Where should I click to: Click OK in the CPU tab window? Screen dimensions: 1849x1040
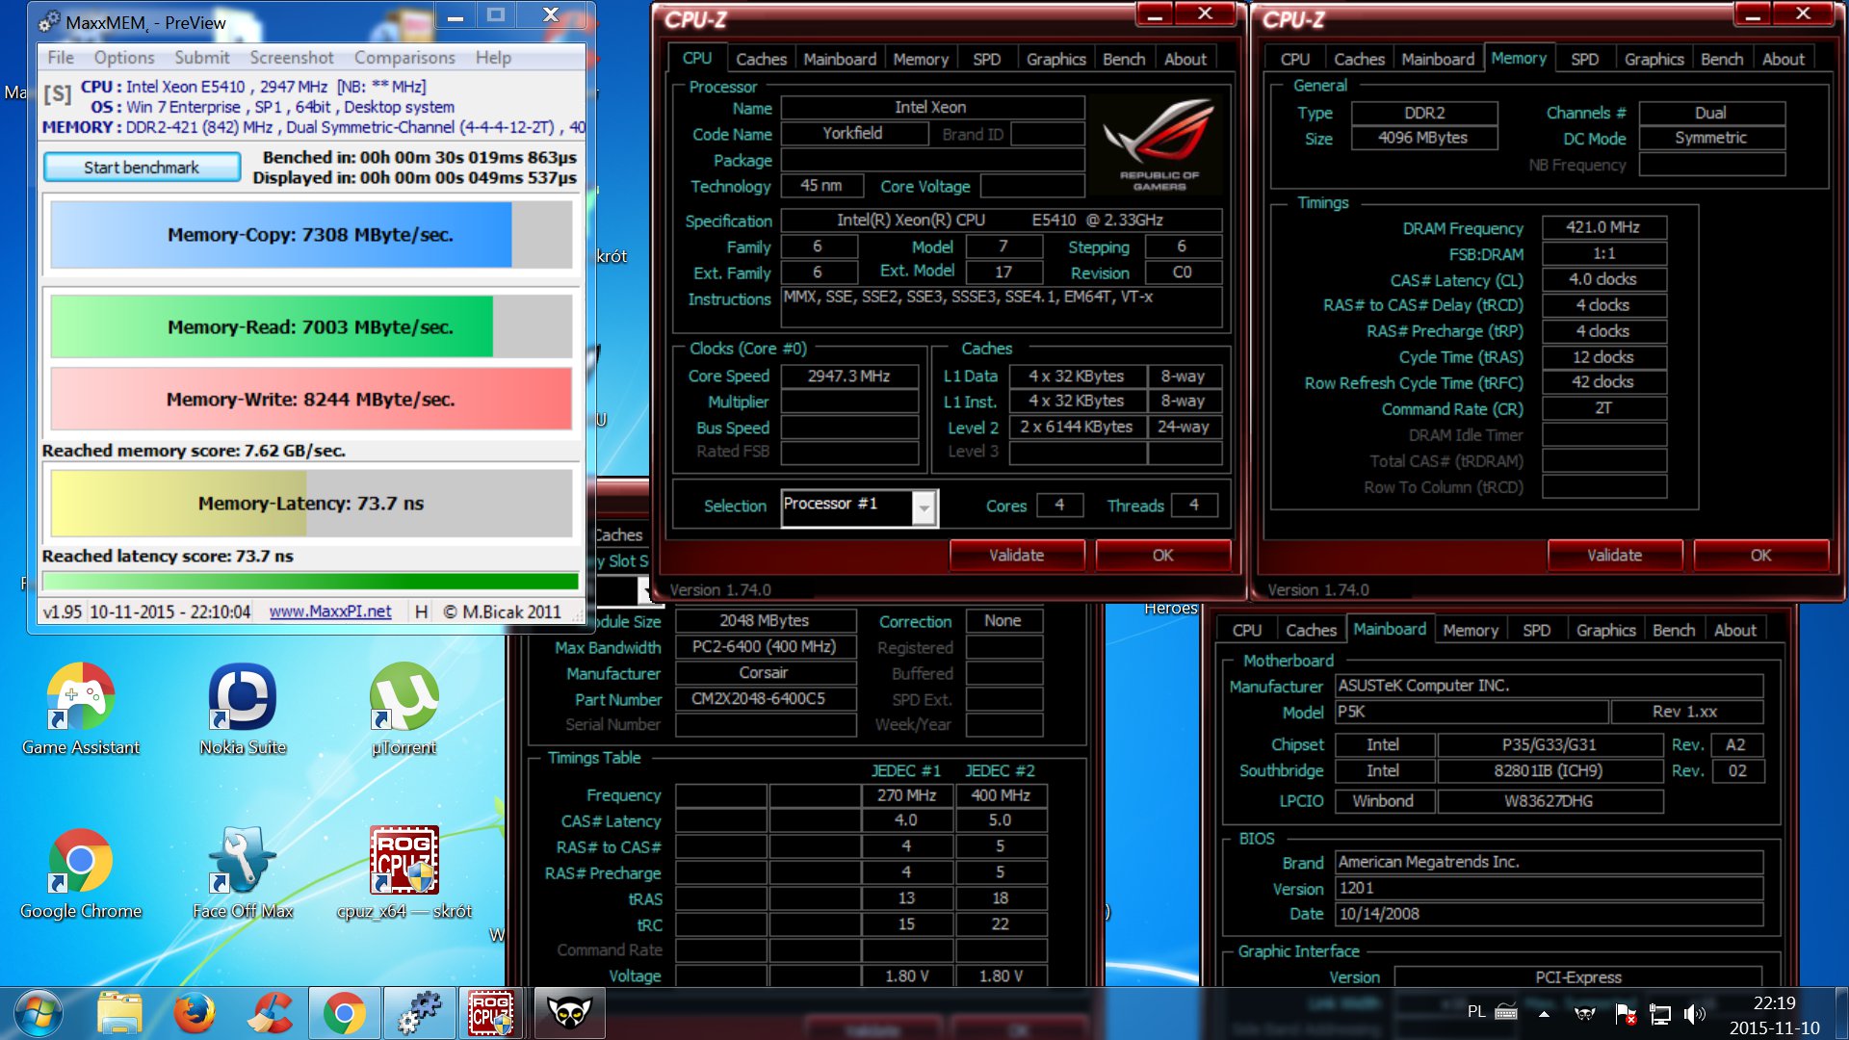pos(1162,555)
